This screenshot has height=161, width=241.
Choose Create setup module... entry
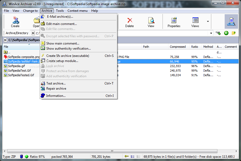(x=78, y=61)
